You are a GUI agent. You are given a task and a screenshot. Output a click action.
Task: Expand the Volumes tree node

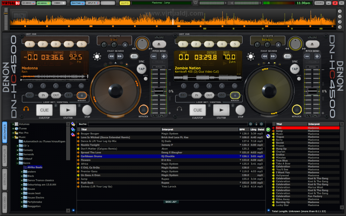pos(13,124)
